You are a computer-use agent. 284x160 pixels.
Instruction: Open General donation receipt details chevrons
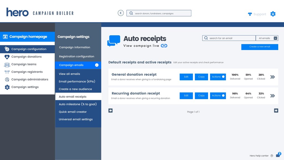coord(272,77)
